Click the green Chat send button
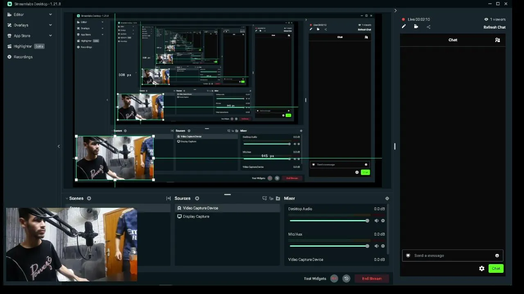The image size is (524, 294). tap(496, 269)
